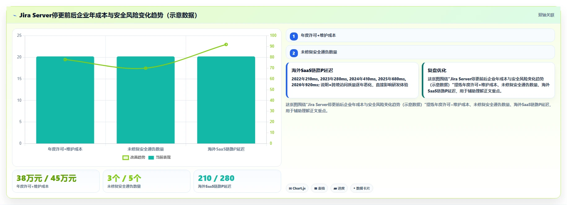Select numbered badge 2 for 未修复安全通告数量

pos(294,53)
